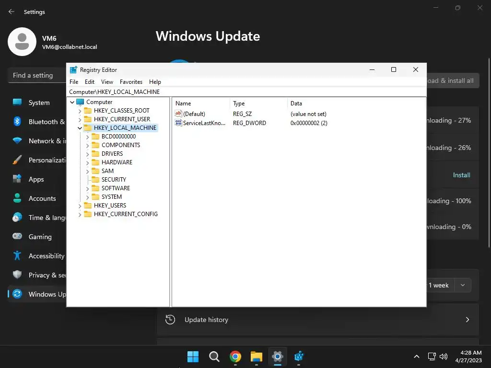Click the HARDWARE folder icon
This screenshot has width=491, height=368.
95,162
